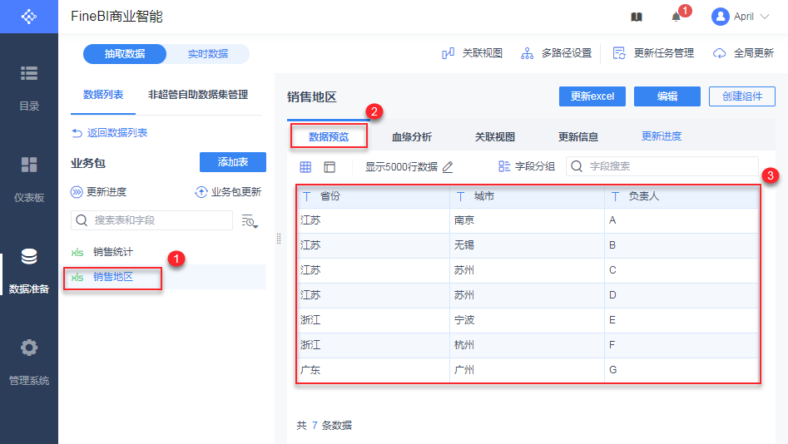Screen dimensions: 788x444
Task: Open the 非超管自助数据集管理 tab
Action: [198, 95]
